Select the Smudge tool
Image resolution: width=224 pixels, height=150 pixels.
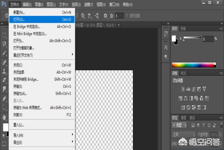pos(4,89)
